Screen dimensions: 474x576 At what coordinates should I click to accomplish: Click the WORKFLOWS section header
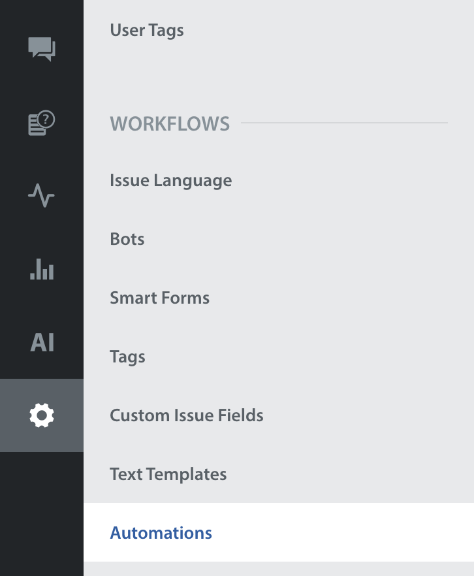170,123
